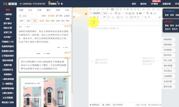Switch to 标题 style tab
The height and width of the screenshot is (107, 179).
click(21, 10)
